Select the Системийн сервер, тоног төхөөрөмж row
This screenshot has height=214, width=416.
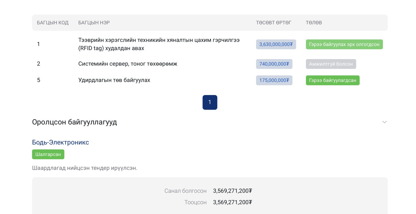click(128, 64)
